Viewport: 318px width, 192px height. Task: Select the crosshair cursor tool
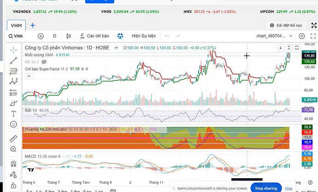[x=13, y=50]
